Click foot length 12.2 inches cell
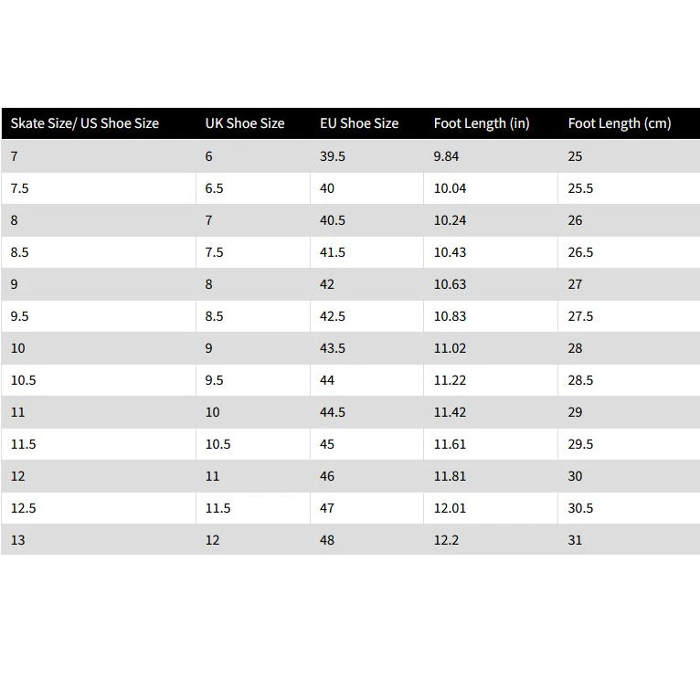 (446, 540)
